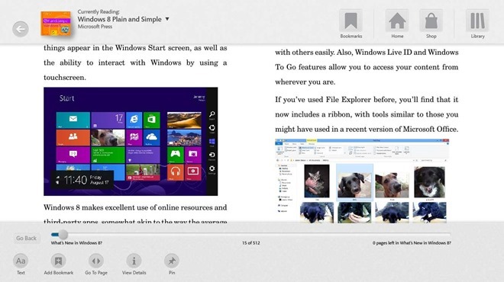Open the Library
This screenshot has width=504, height=282.
tap(477, 24)
